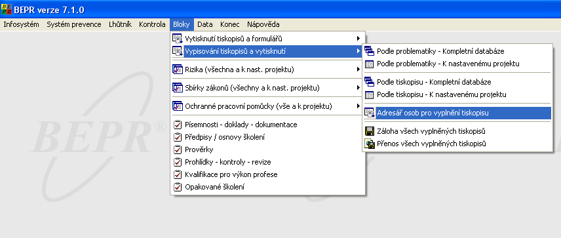Click icon for Podle problematiky - Kompletní databáze
The width and height of the screenshot is (561, 238).
pyautogui.click(x=369, y=52)
